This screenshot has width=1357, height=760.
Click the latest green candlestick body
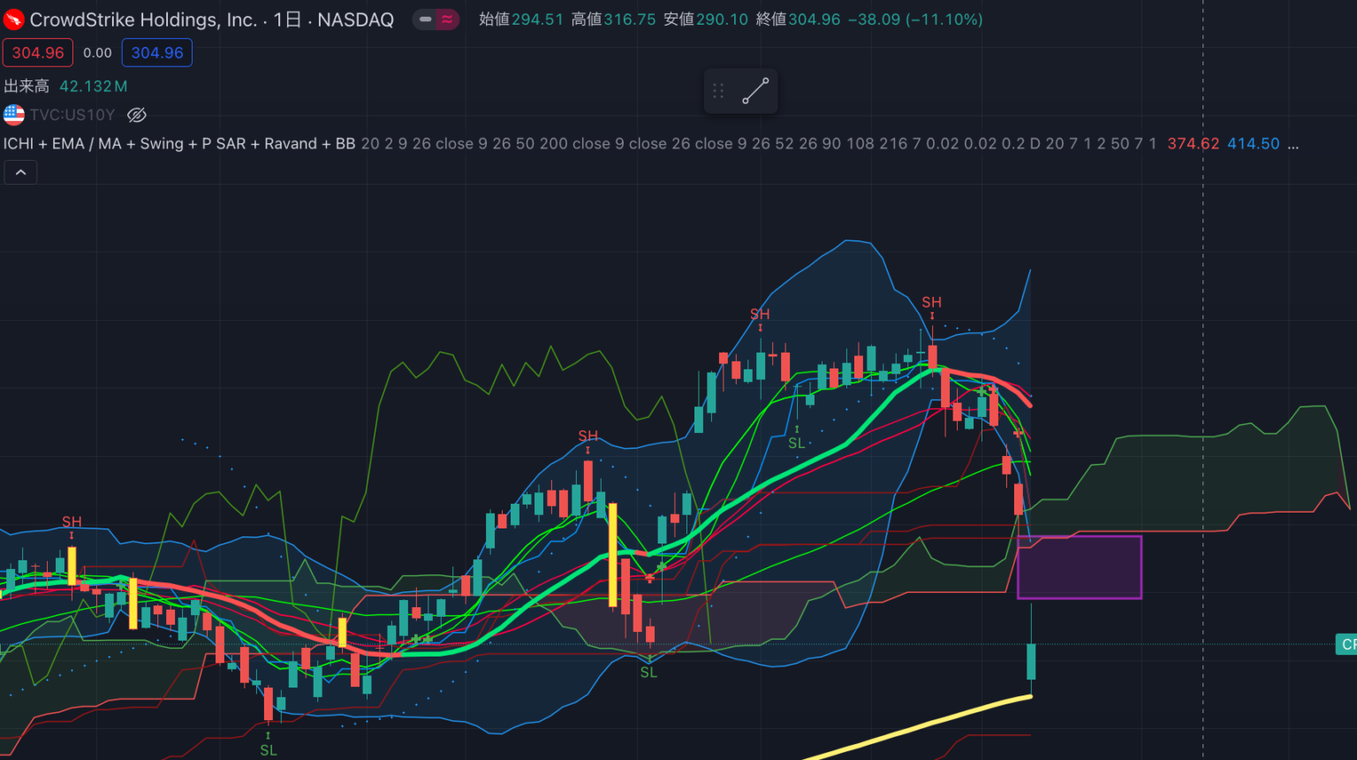coord(1031,662)
